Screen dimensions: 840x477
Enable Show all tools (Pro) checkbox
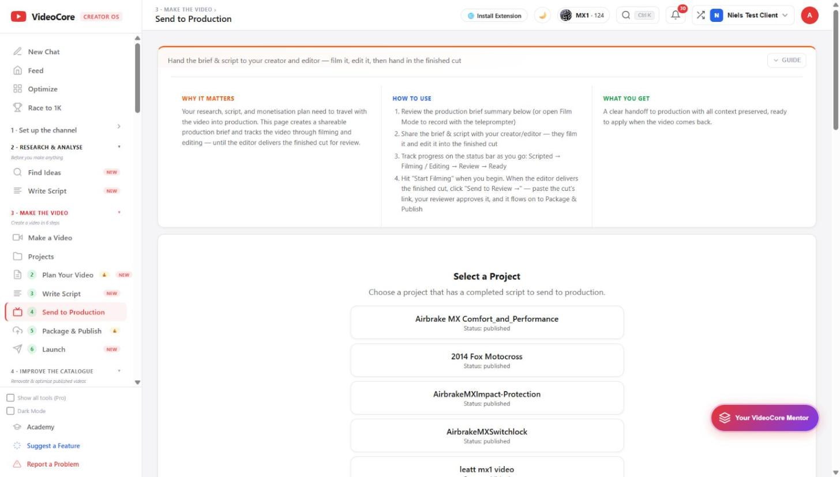pyautogui.click(x=10, y=398)
